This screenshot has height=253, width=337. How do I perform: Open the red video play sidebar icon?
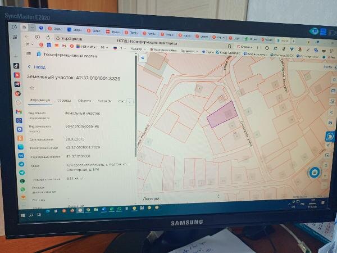tap(17, 75)
